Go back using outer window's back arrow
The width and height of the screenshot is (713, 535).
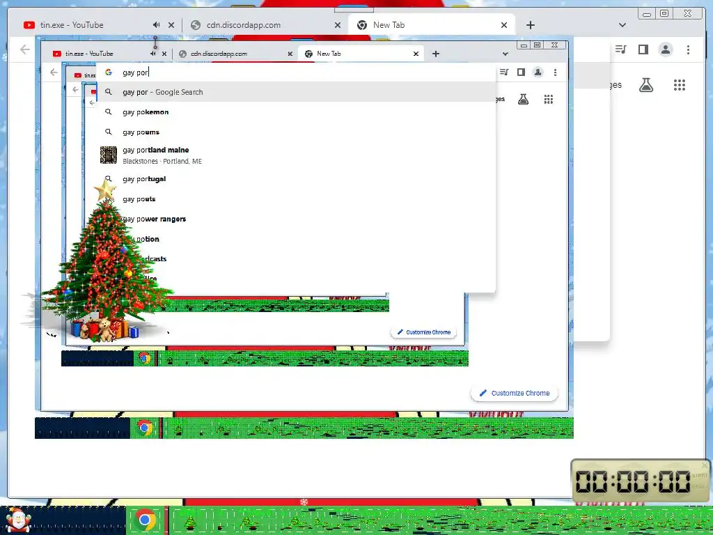tap(25, 49)
